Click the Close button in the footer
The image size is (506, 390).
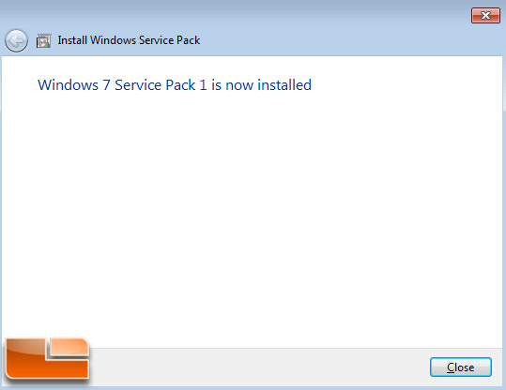pyautogui.click(x=461, y=367)
